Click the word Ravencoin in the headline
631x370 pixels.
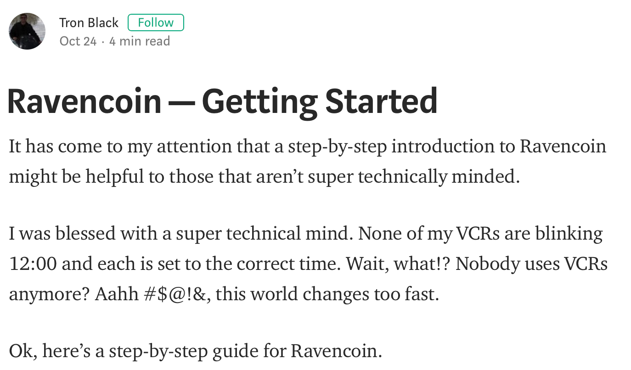point(85,102)
